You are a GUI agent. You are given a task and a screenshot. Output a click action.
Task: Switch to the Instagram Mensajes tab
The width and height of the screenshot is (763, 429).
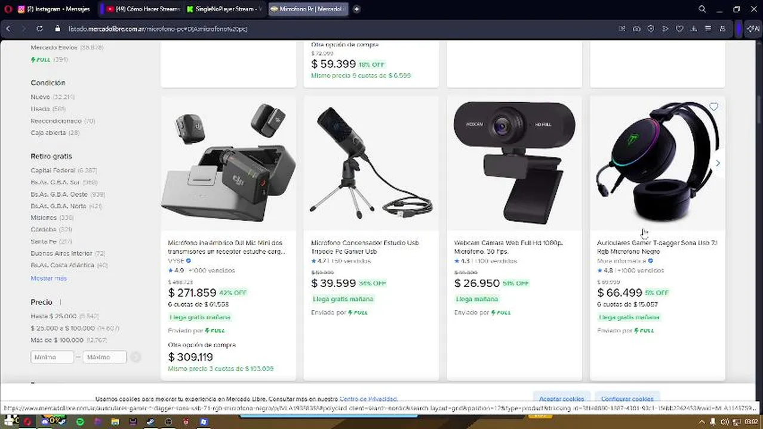click(x=54, y=9)
